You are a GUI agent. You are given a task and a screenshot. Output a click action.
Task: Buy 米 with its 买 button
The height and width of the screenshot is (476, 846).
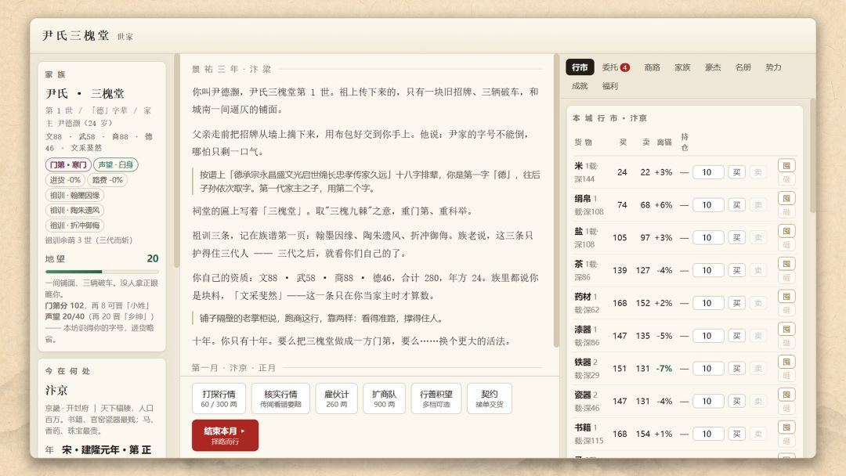click(736, 172)
